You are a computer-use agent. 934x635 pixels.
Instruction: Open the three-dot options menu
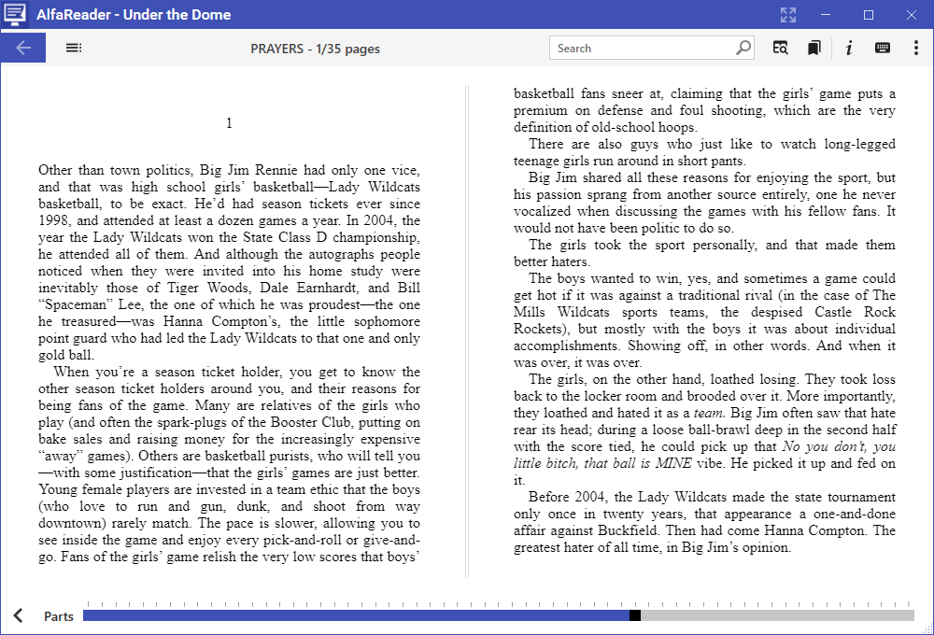(x=915, y=47)
